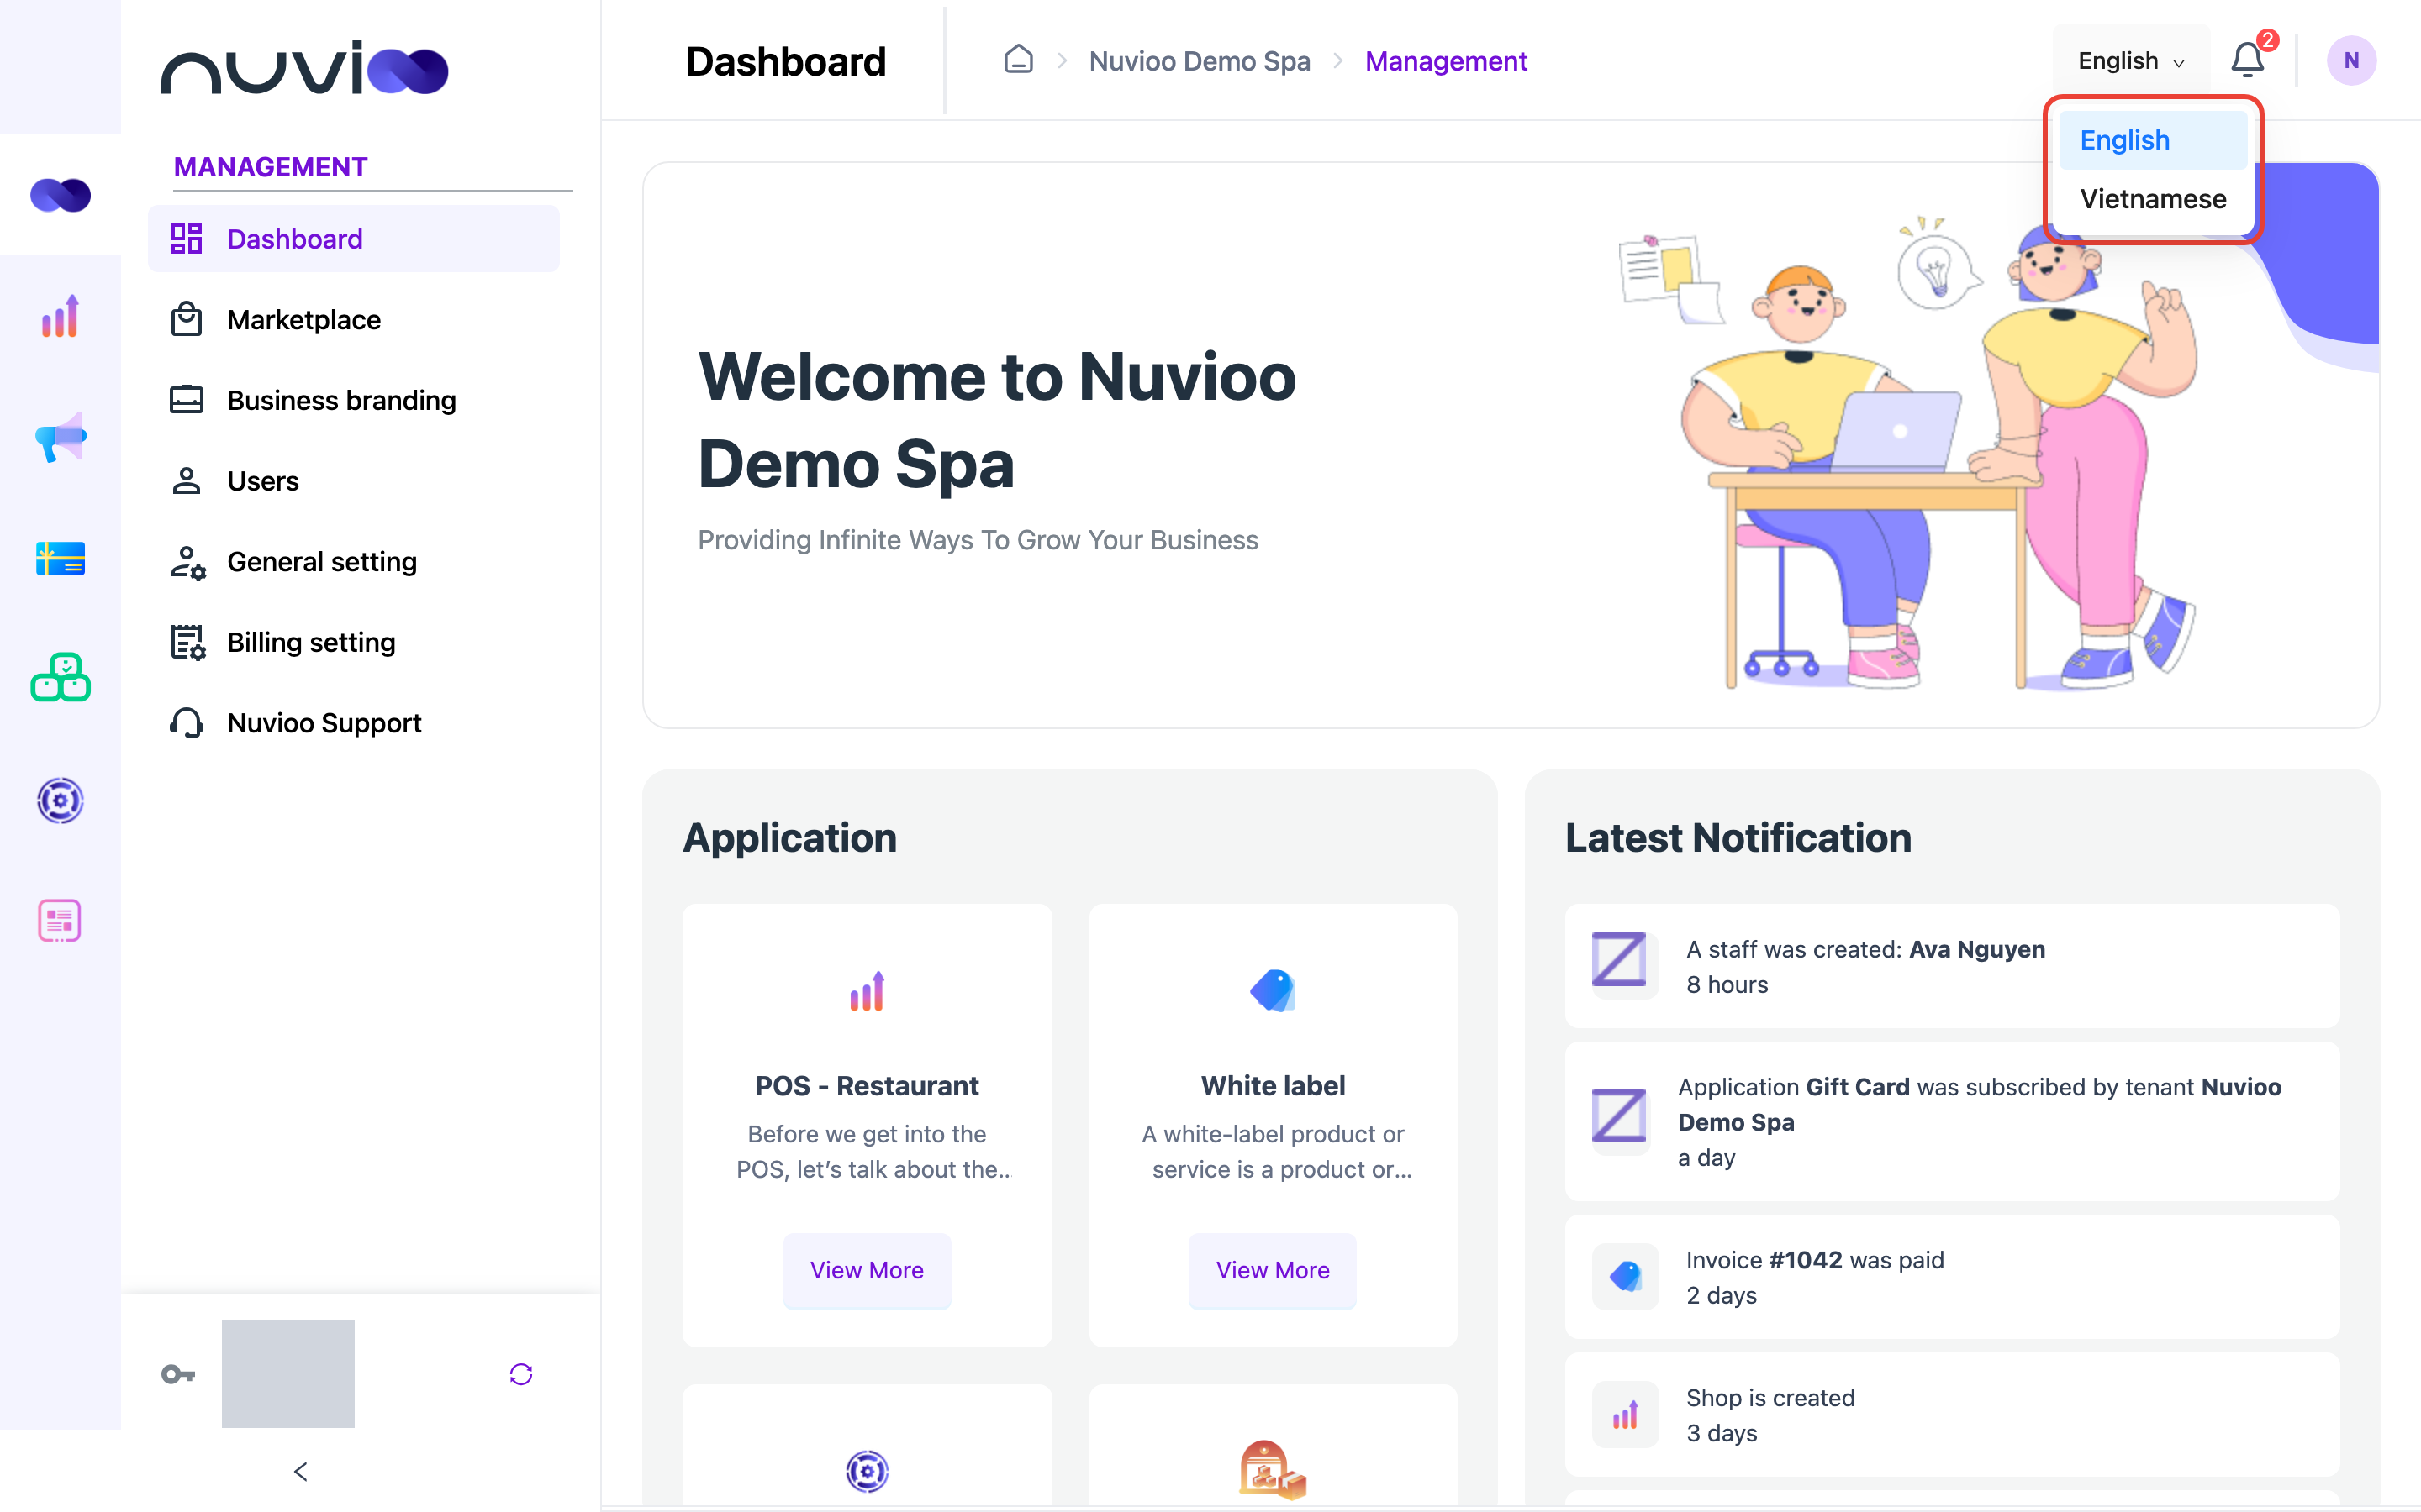Collapse the sidebar with the left chevron
The image size is (2421, 1512).
pyautogui.click(x=300, y=1471)
